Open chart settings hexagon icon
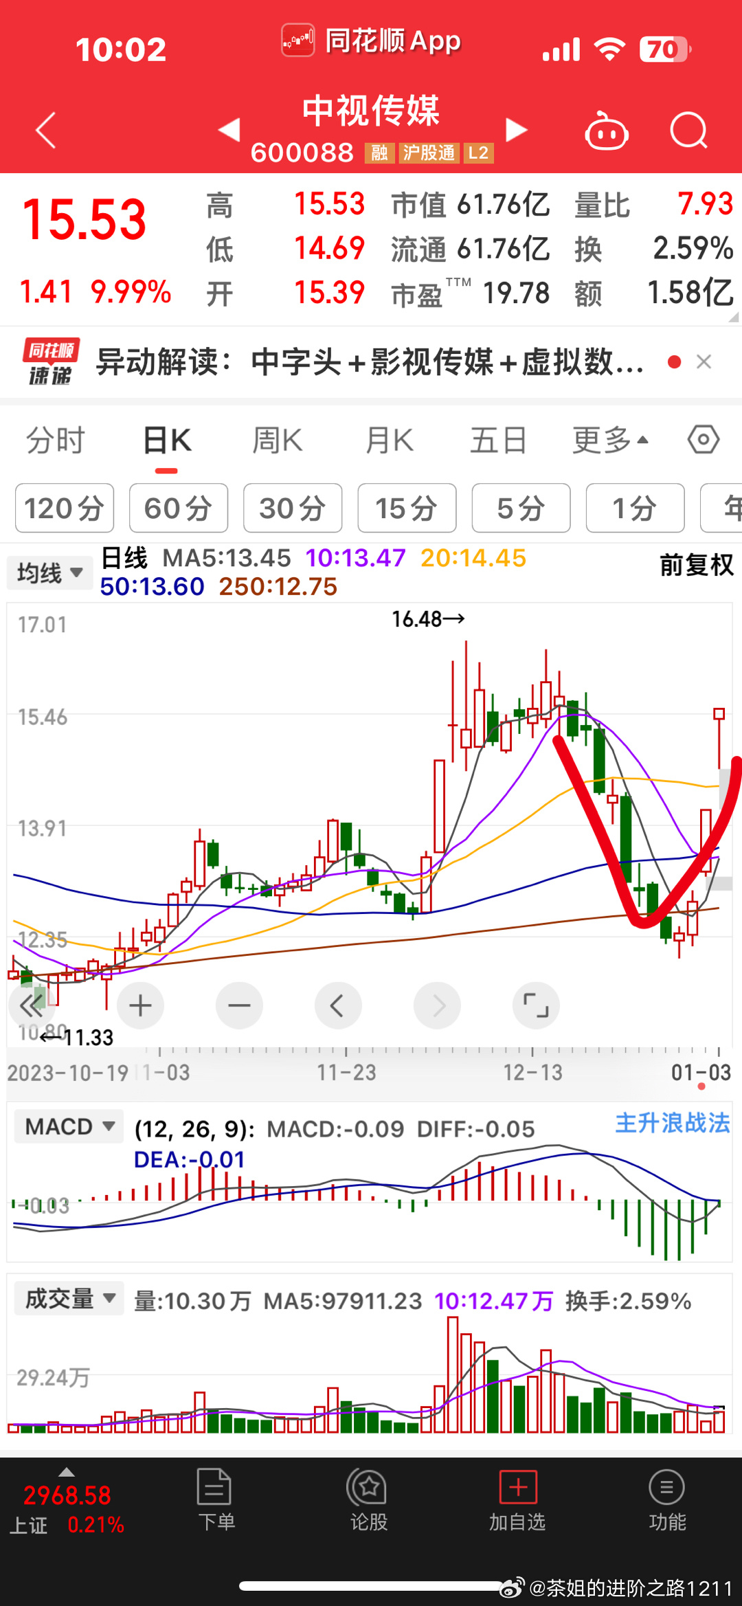Viewport: 742px width, 1606px height. click(704, 439)
